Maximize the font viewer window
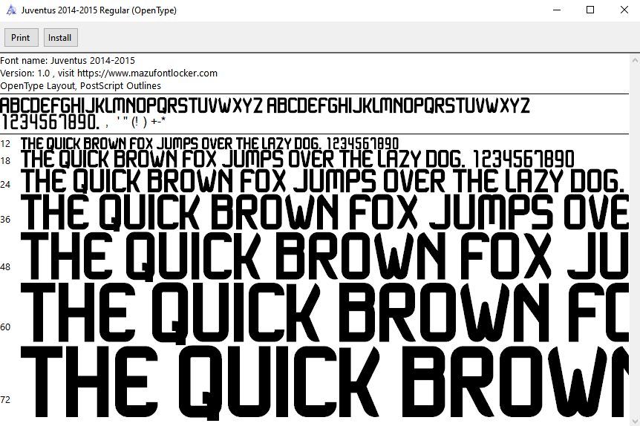The image size is (640, 426). 590,10
